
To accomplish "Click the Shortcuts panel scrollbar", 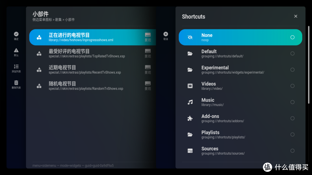I will click(309, 64).
